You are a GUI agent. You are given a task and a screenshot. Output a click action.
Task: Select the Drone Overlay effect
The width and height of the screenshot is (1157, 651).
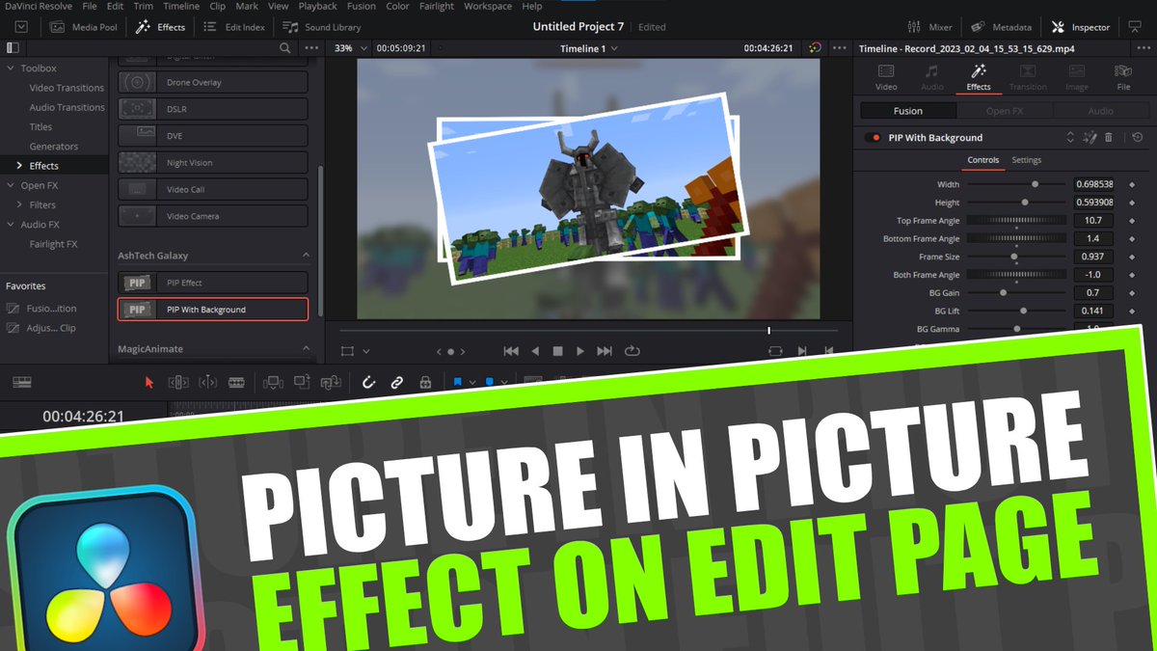click(x=213, y=82)
